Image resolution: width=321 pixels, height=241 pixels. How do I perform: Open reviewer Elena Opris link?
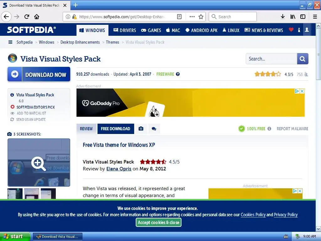click(x=119, y=169)
